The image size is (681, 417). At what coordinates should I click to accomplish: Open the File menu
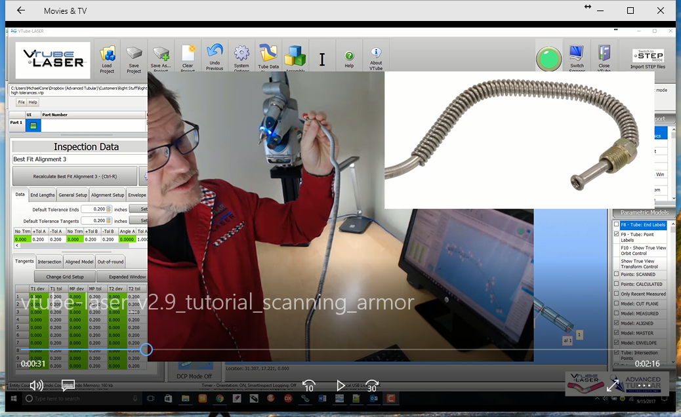[21, 102]
